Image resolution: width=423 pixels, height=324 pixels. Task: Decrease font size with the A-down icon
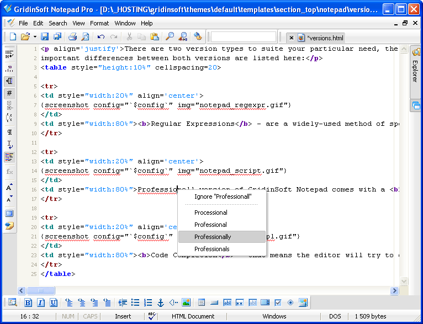pyautogui.click(x=9, y=199)
